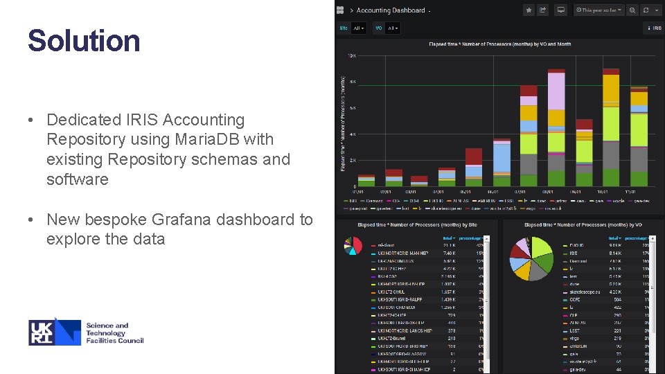Click the UKI-LT2-Brunel legend color swatch
Viewport: 665px width, 374px height.
click(373, 339)
